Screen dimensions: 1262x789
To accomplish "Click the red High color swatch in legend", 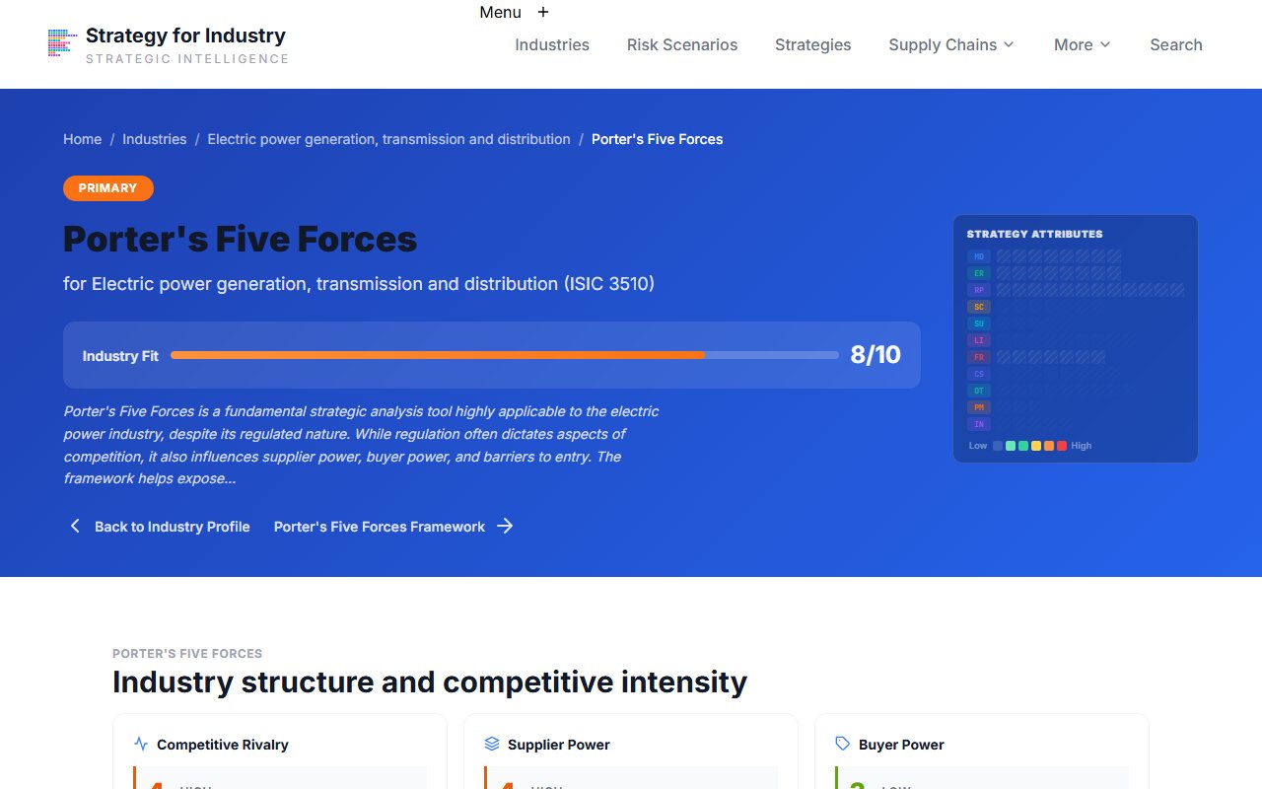I will tap(1060, 446).
